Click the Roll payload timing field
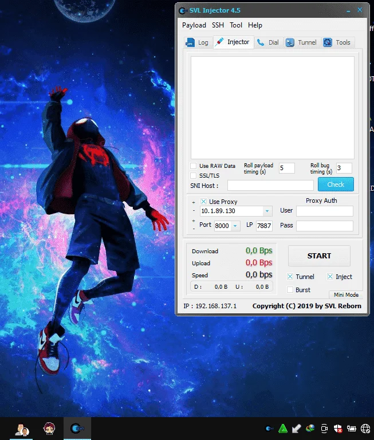 (x=287, y=168)
